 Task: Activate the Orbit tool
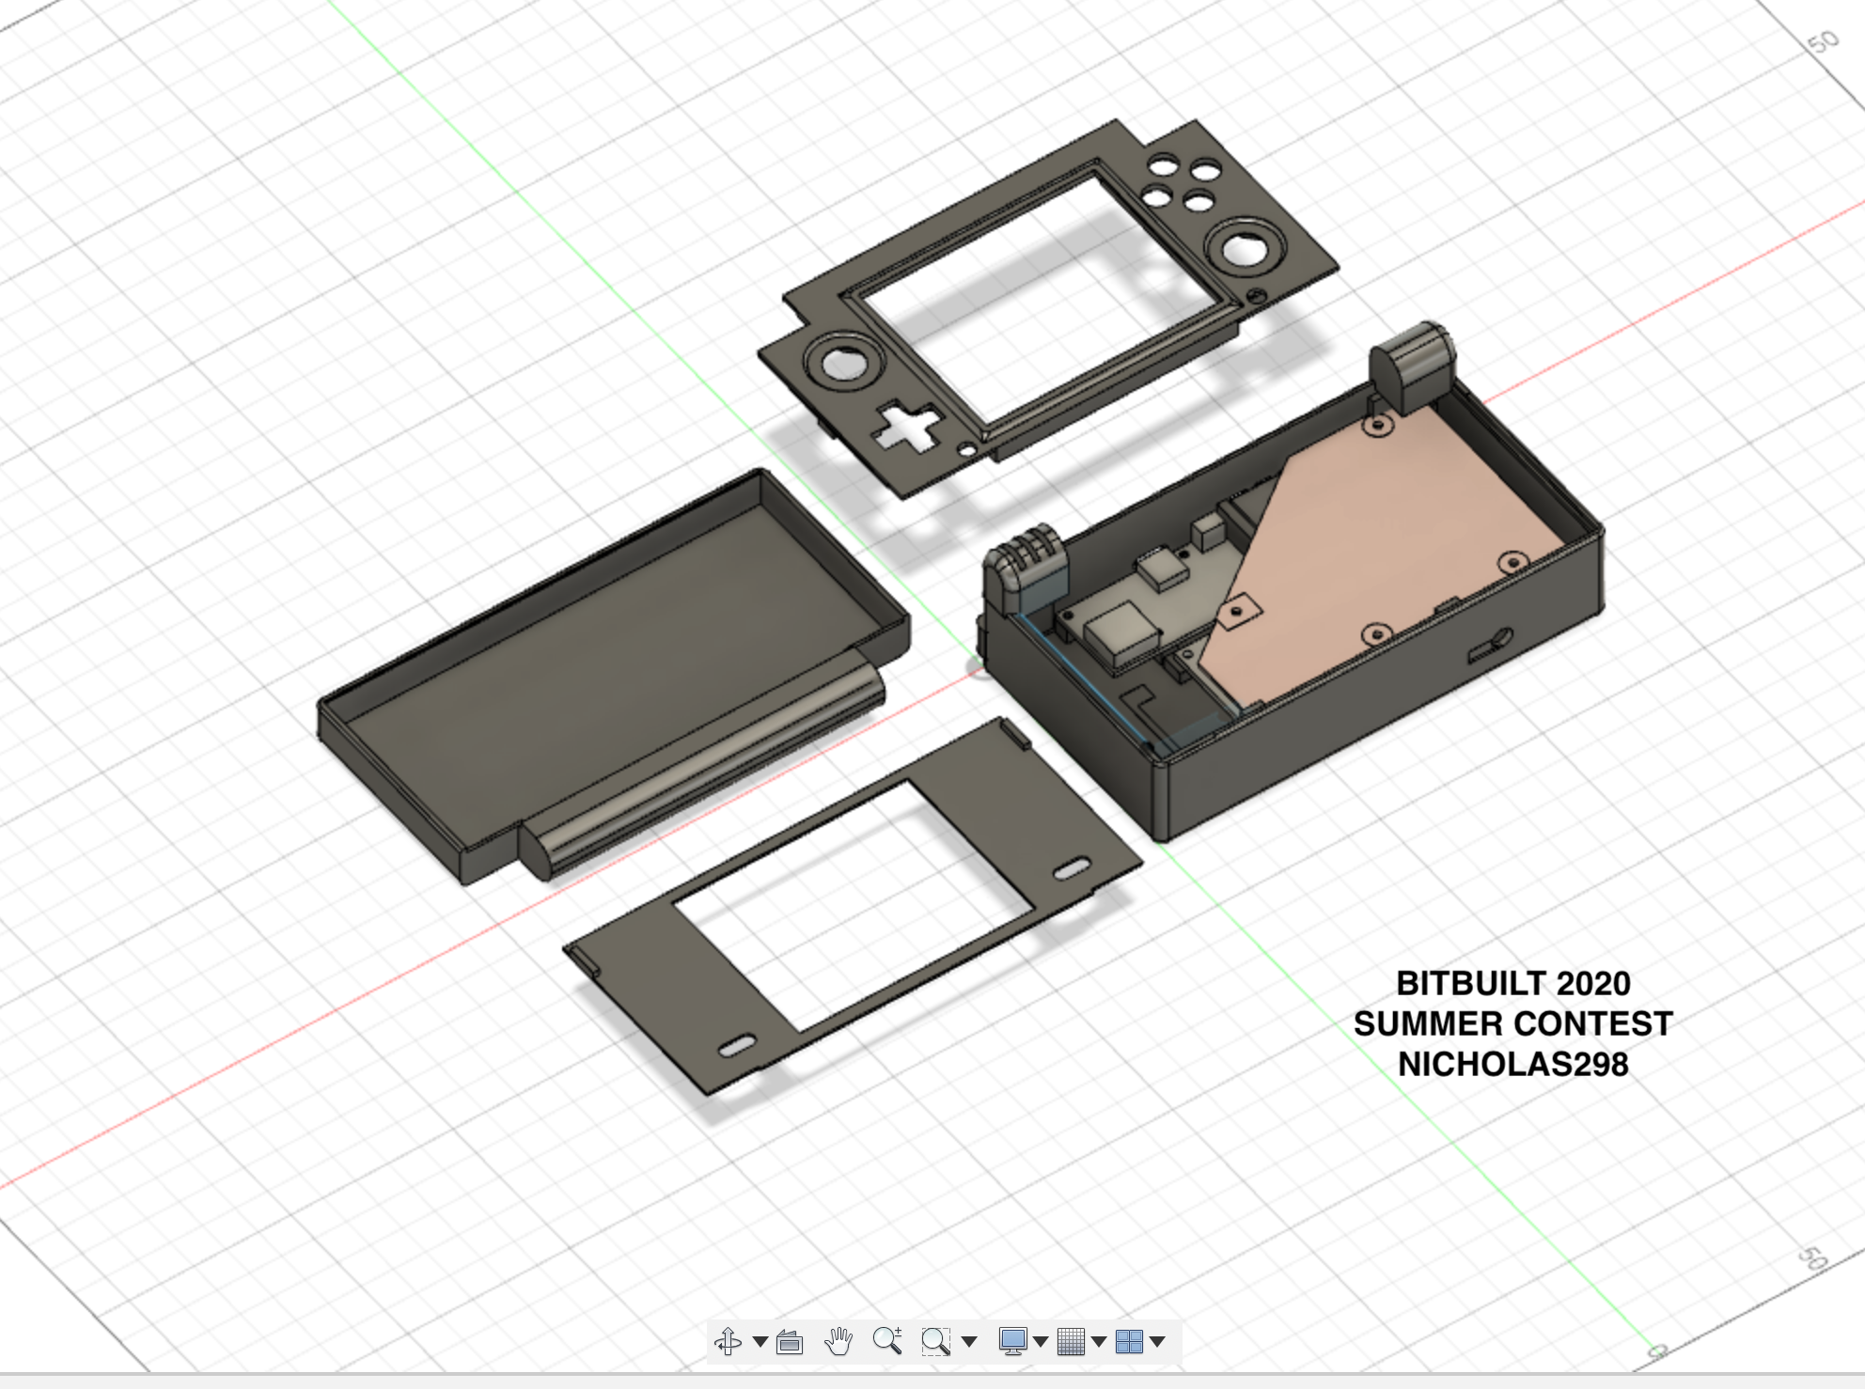click(729, 1341)
